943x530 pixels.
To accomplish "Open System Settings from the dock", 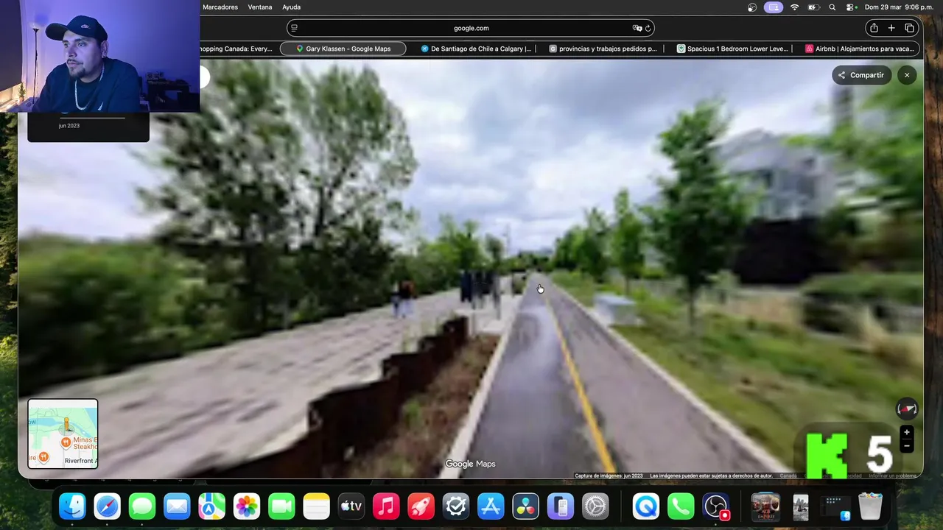I will [x=595, y=506].
